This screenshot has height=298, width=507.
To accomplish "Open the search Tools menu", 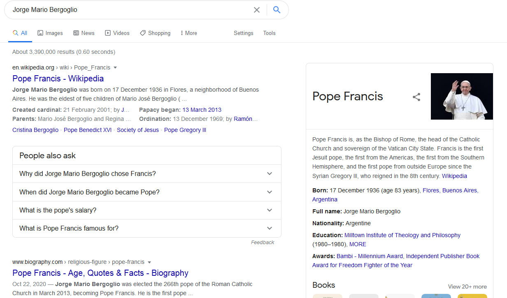I will (269, 33).
